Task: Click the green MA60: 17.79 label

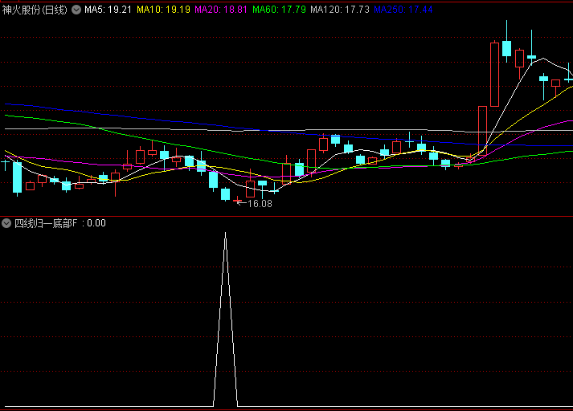Action: [x=279, y=10]
